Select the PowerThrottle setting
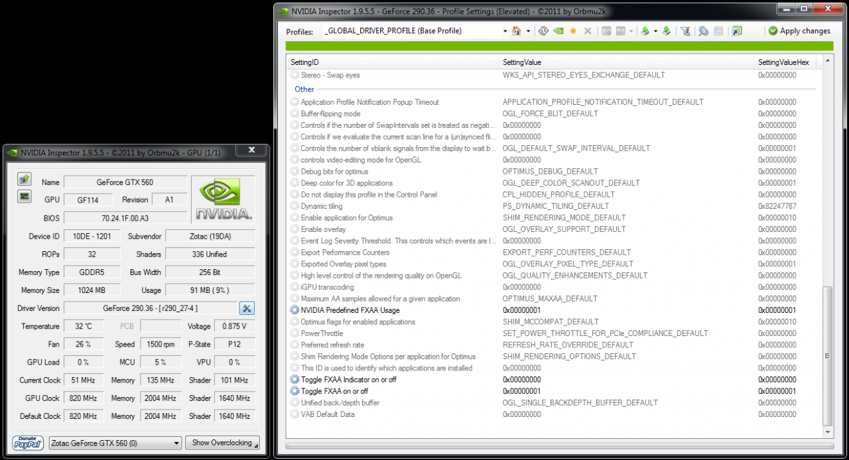This screenshot has width=849, height=460. (x=552, y=333)
